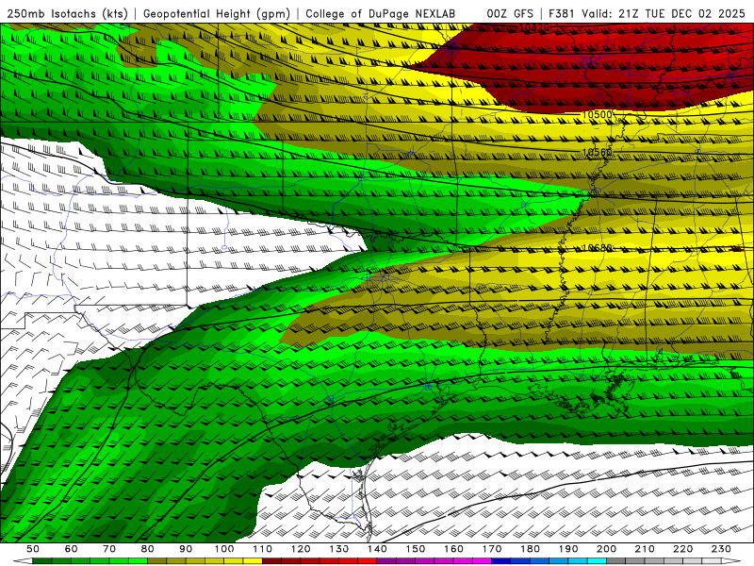Image resolution: width=754 pixels, height=566 pixels.
Task: Click the 10500 height contour label
Action: 597,114
